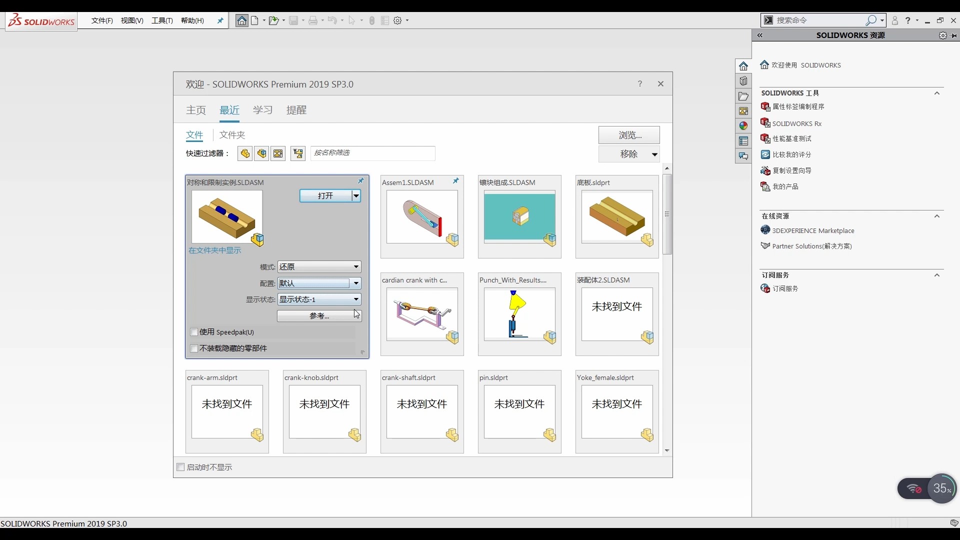Open SOLIDWORKS Forum tab in task pane
Screen dimensions: 960x540
pyautogui.click(x=743, y=156)
